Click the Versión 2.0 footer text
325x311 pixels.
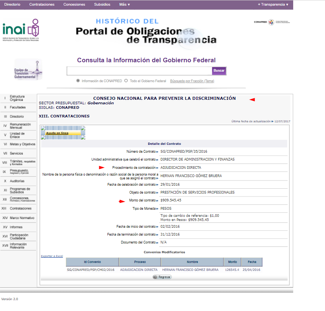(x=9, y=299)
